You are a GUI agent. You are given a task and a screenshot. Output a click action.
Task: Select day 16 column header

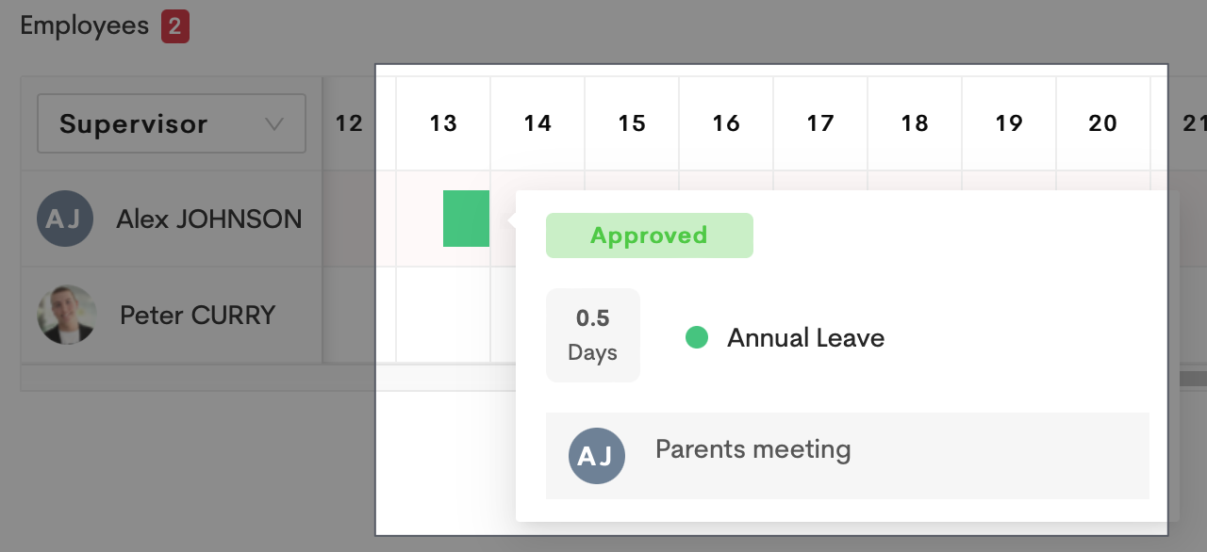(726, 123)
